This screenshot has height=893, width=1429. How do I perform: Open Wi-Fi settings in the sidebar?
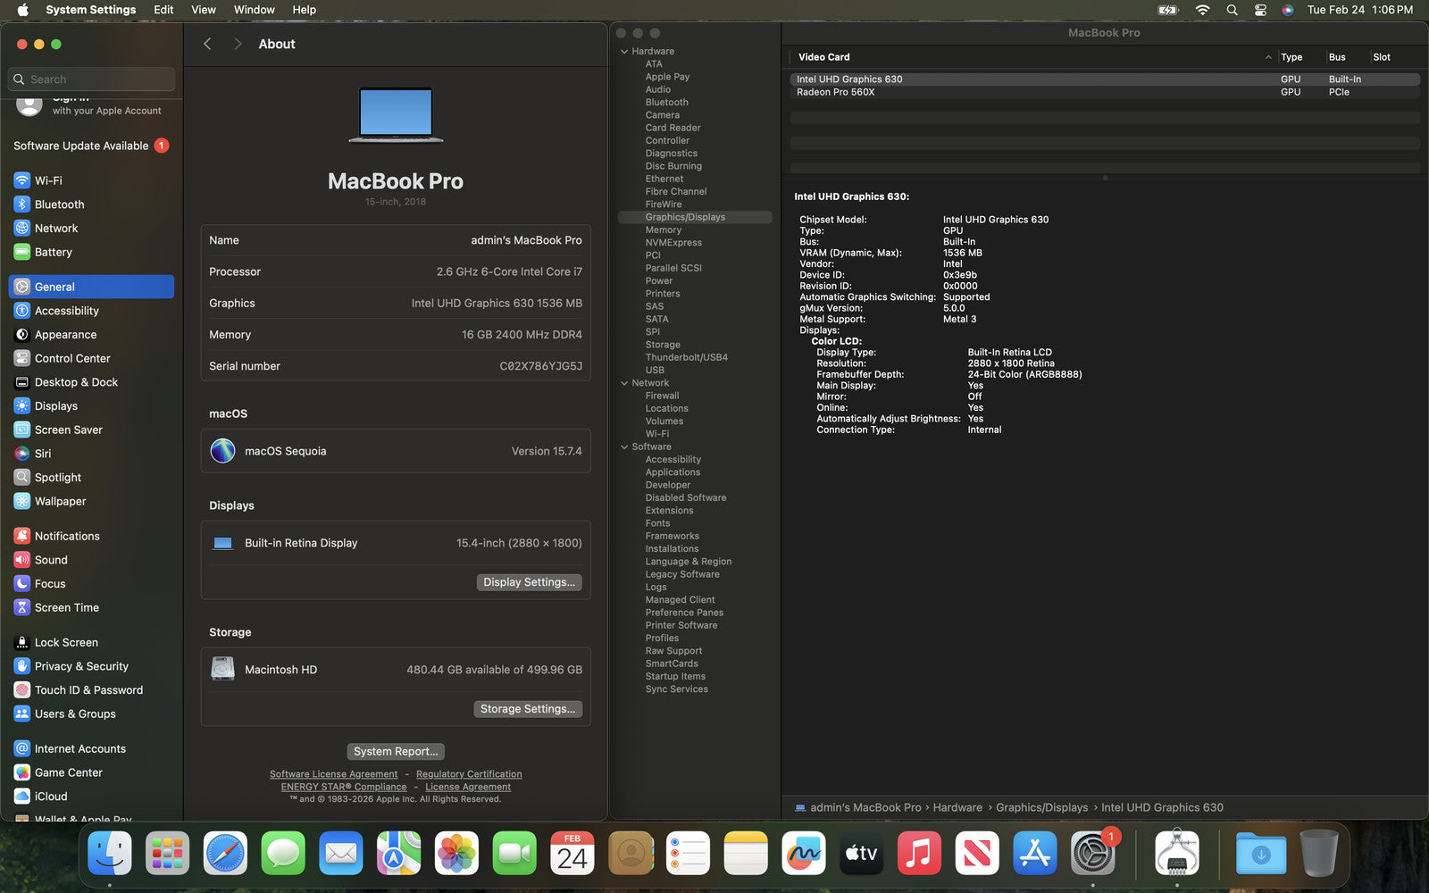pyautogui.click(x=48, y=180)
